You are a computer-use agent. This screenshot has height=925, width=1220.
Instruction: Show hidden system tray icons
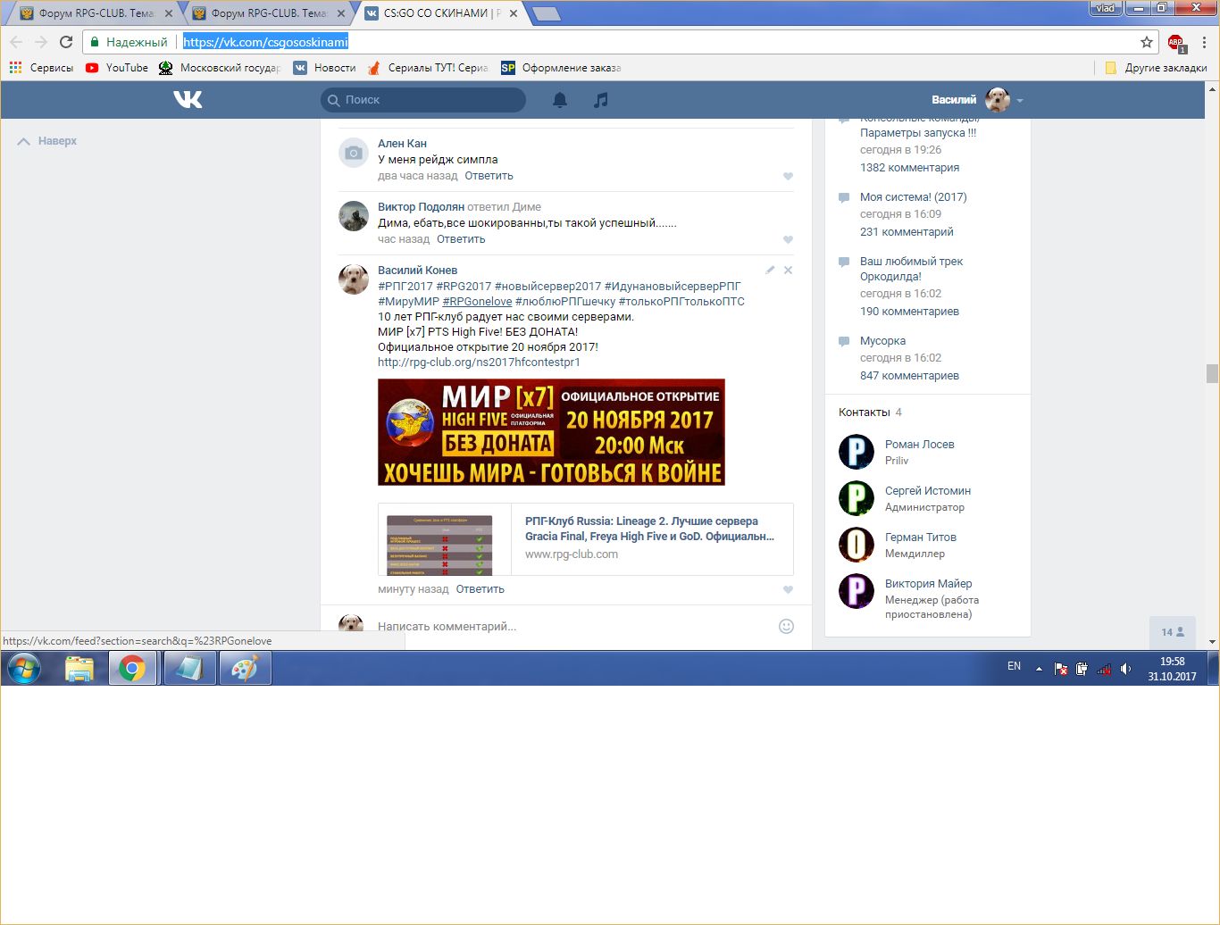click(1039, 668)
